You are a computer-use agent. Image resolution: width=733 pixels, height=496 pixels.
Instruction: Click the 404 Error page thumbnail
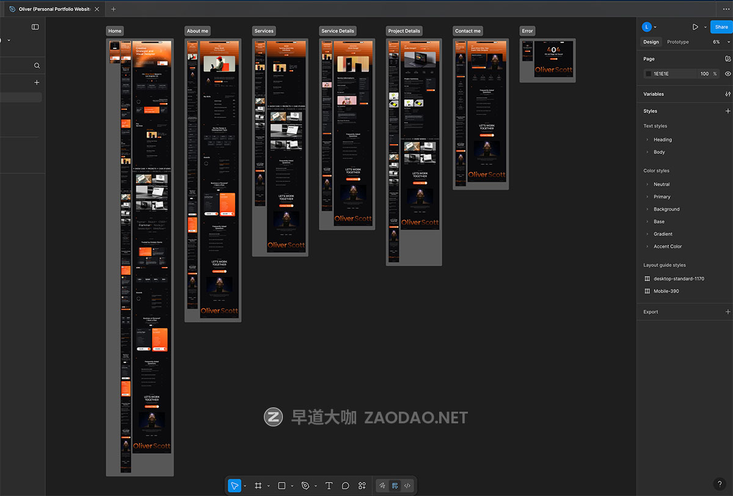tap(554, 59)
